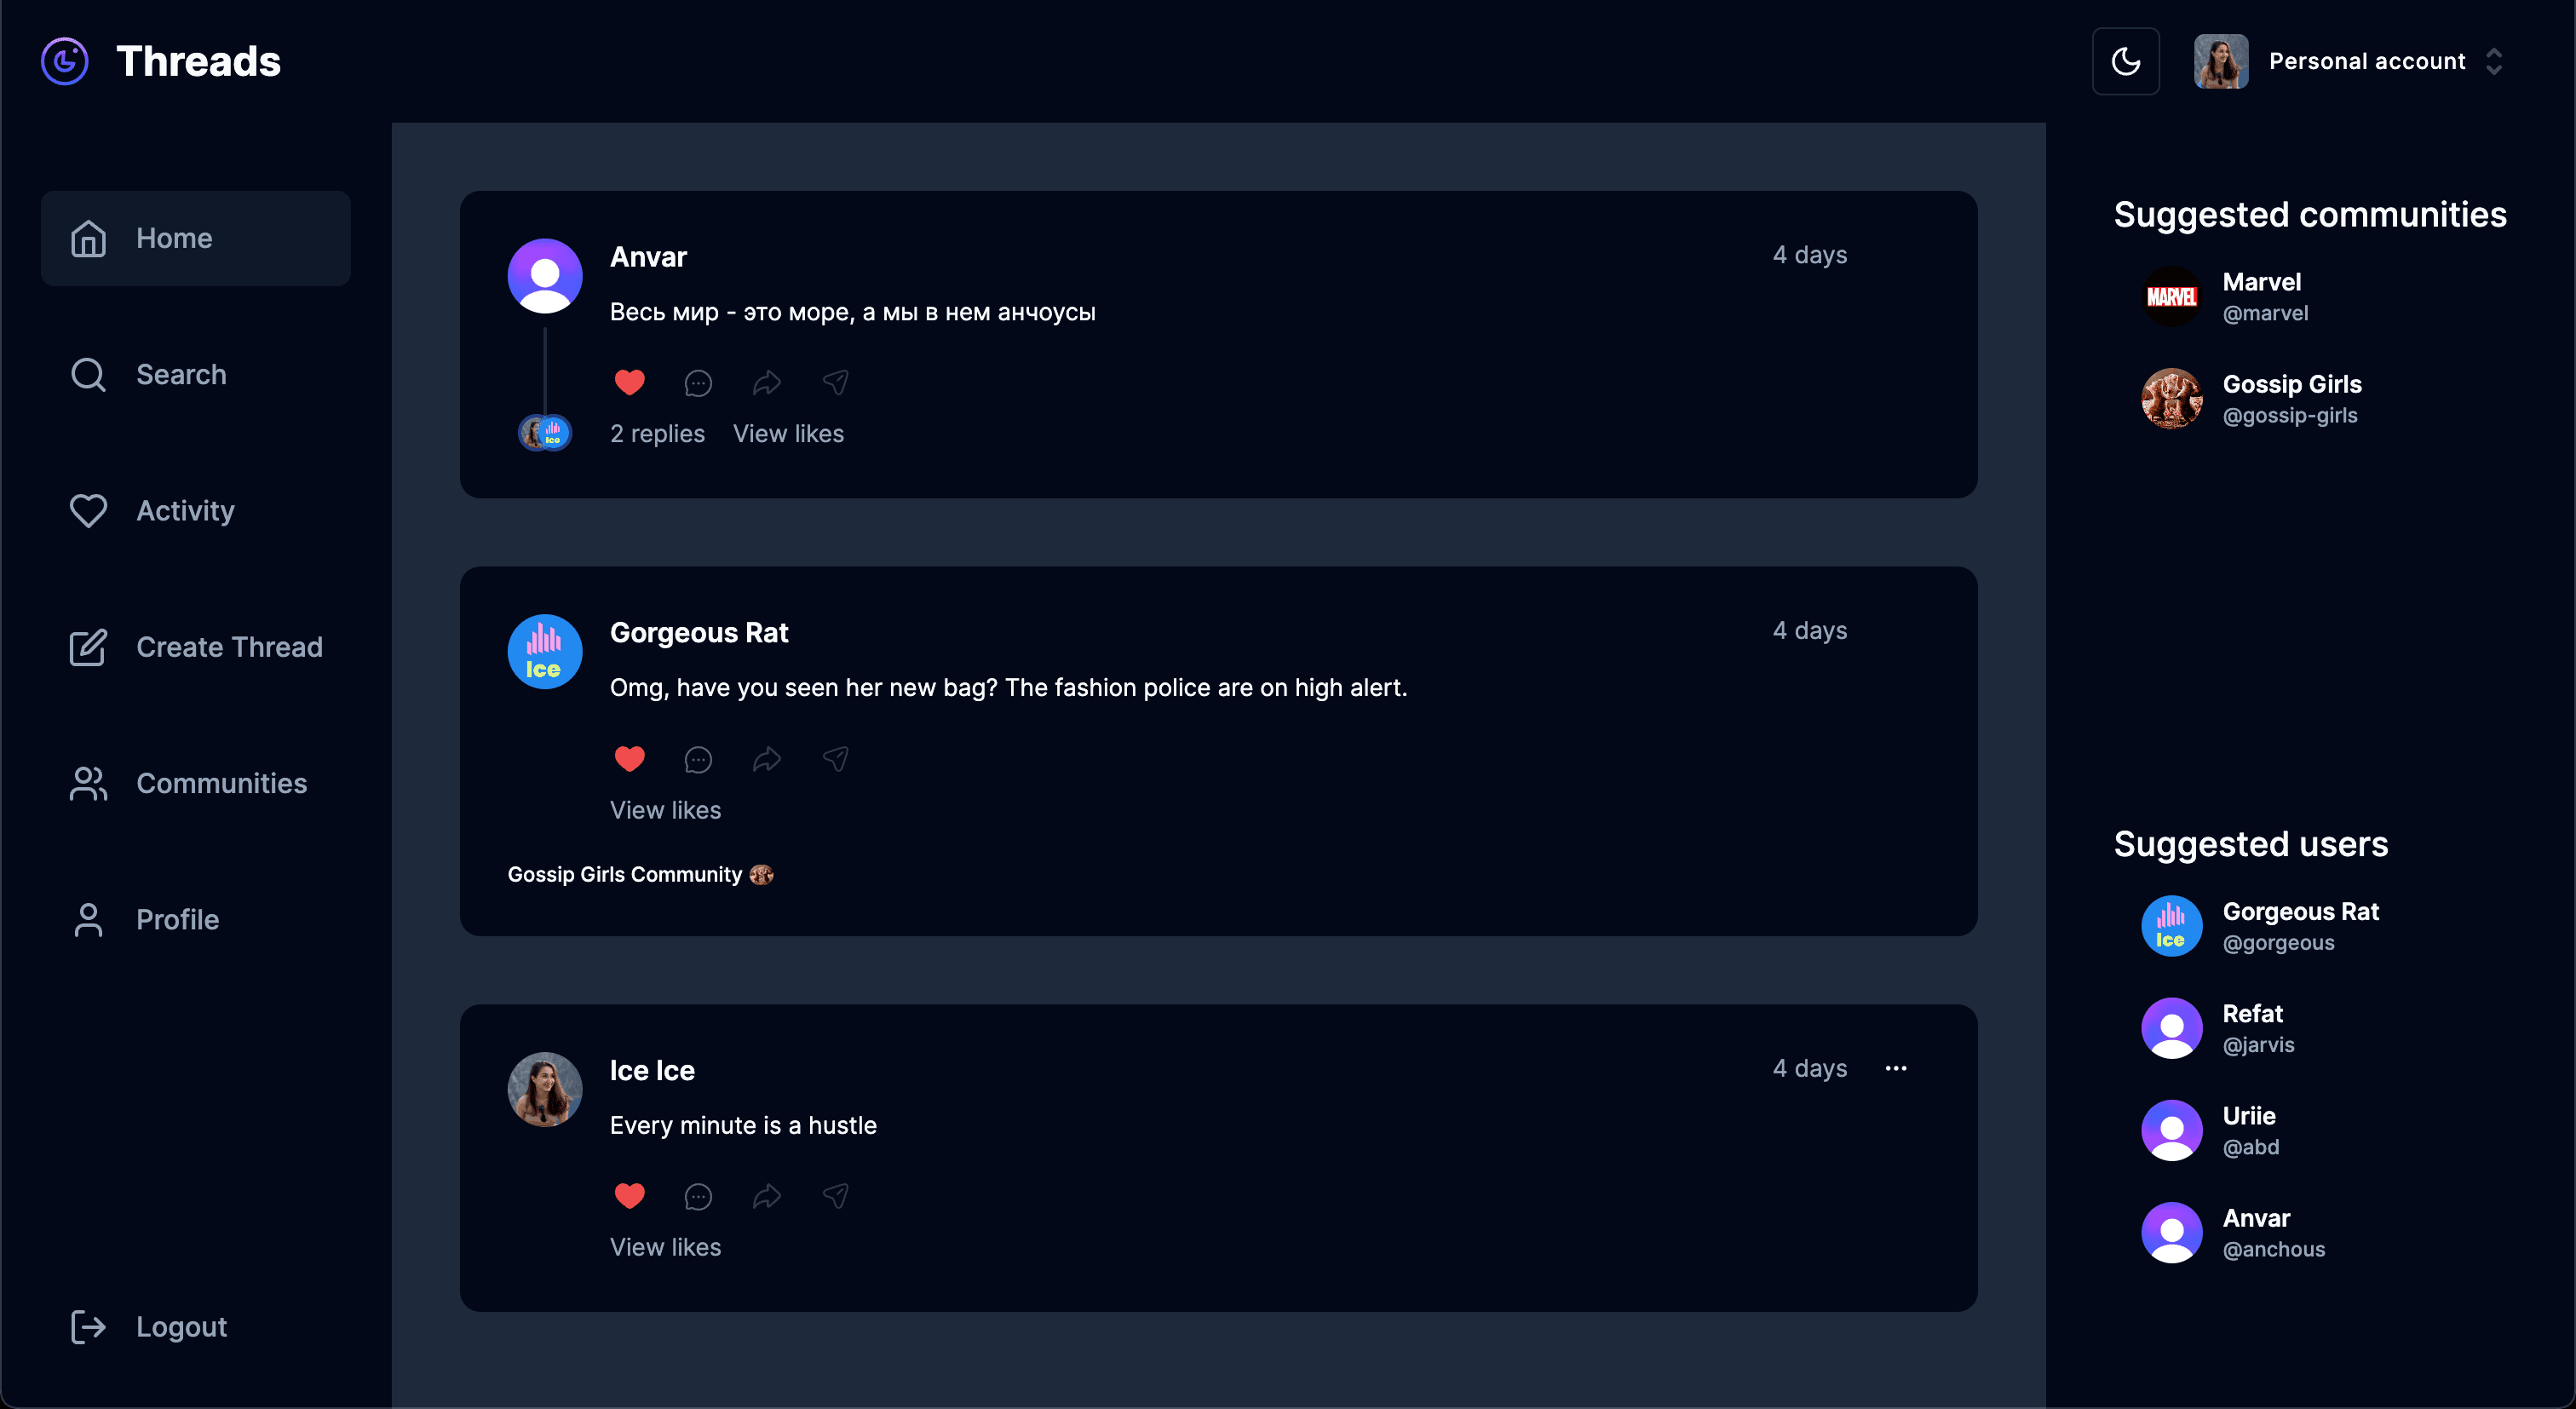Toggle like on Gorgeous Rat post
Image resolution: width=2576 pixels, height=1409 pixels.
coord(630,758)
